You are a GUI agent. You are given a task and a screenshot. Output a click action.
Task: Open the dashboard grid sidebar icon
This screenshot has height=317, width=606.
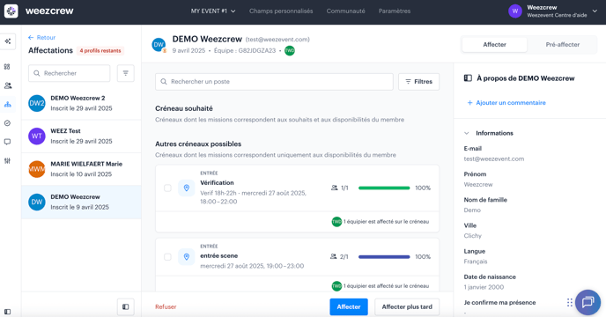[x=7, y=67]
